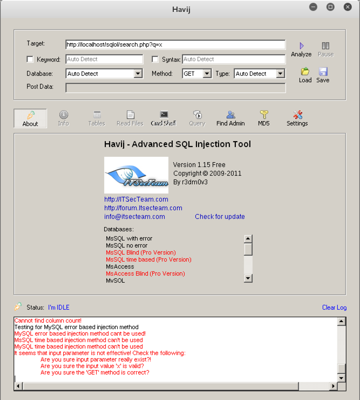
Task: Click the Save floppy disk icon
Action: click(323, 71)
